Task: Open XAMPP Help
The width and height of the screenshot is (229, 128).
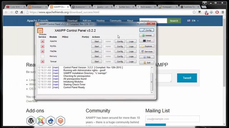Action: (x=147, y=57)
